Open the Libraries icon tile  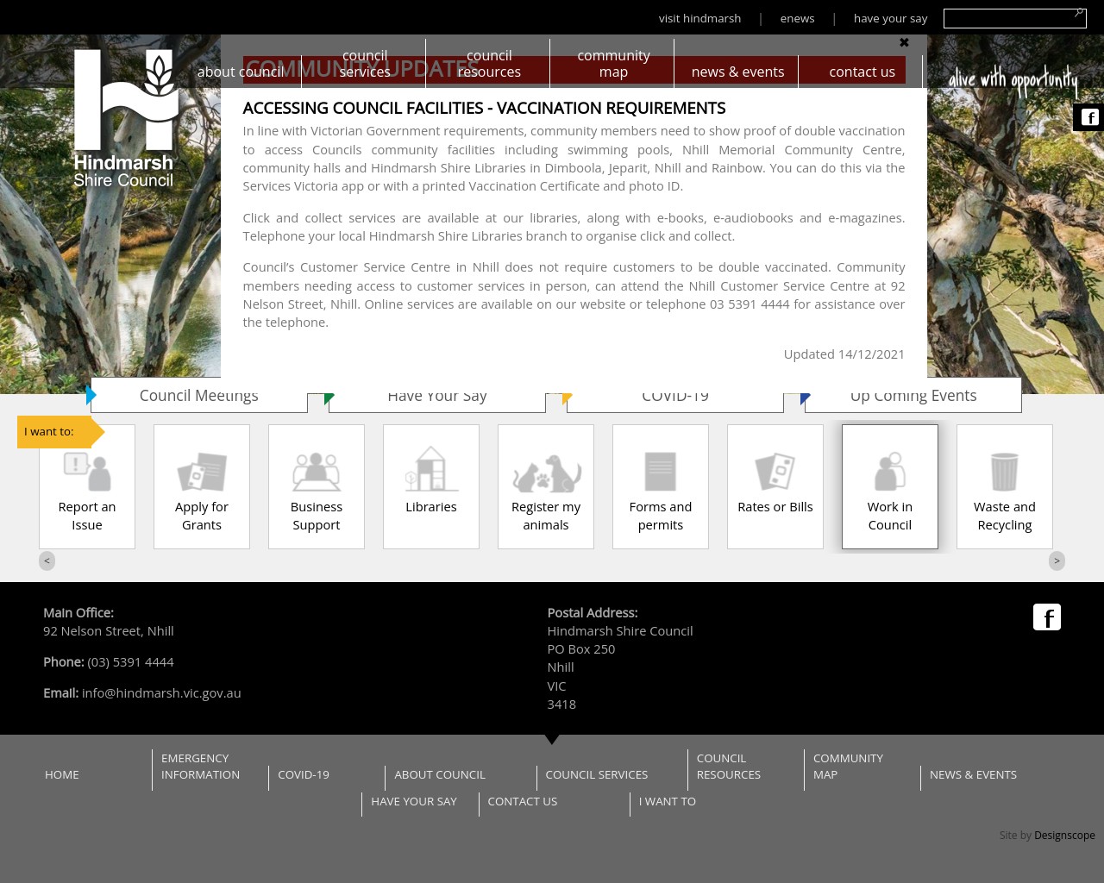(431, 487)
